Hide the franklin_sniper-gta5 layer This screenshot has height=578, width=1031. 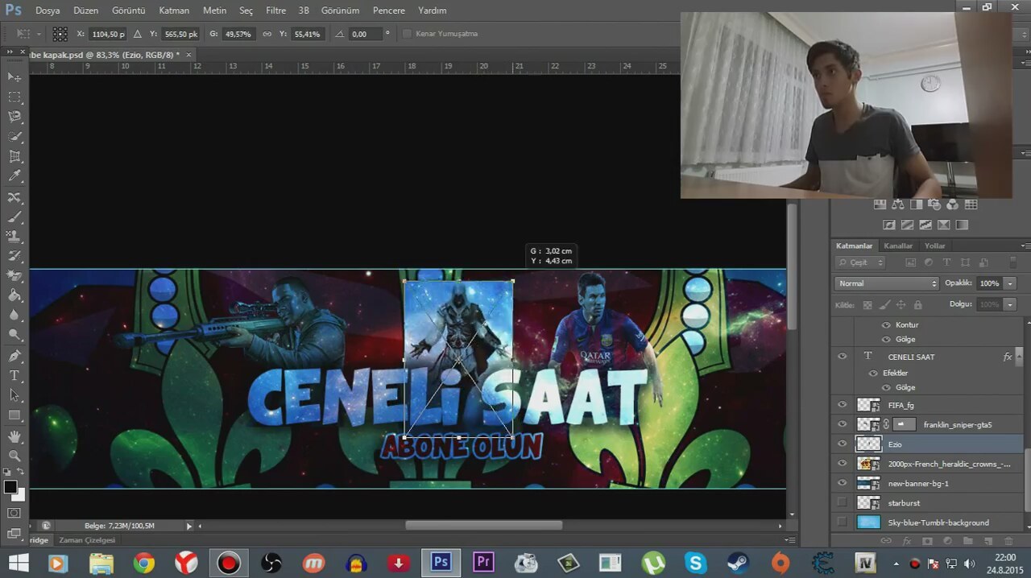[x=843, y=424]
